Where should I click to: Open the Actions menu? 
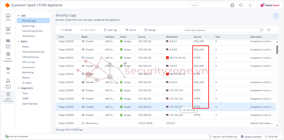point(130,30)
